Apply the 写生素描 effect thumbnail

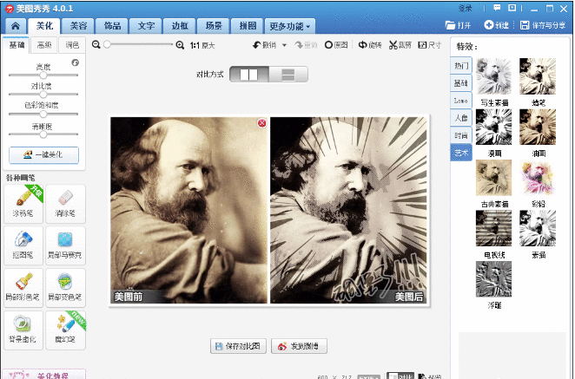[493, 76]
